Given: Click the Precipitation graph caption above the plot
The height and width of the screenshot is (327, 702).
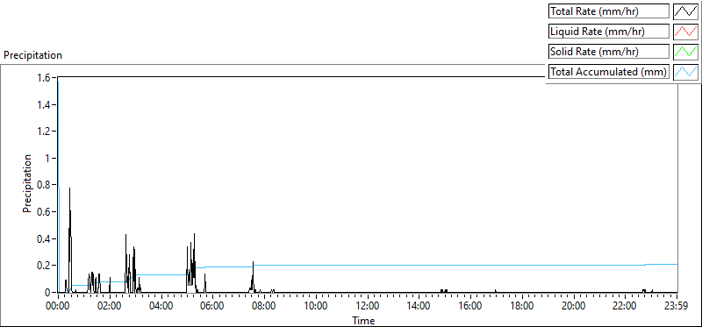Looking at the screenshot, I should 32,55.
